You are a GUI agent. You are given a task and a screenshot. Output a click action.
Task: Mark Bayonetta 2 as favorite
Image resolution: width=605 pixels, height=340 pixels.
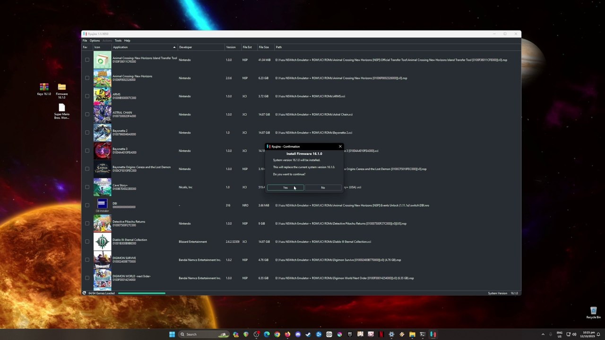click(x=87, y=133)
